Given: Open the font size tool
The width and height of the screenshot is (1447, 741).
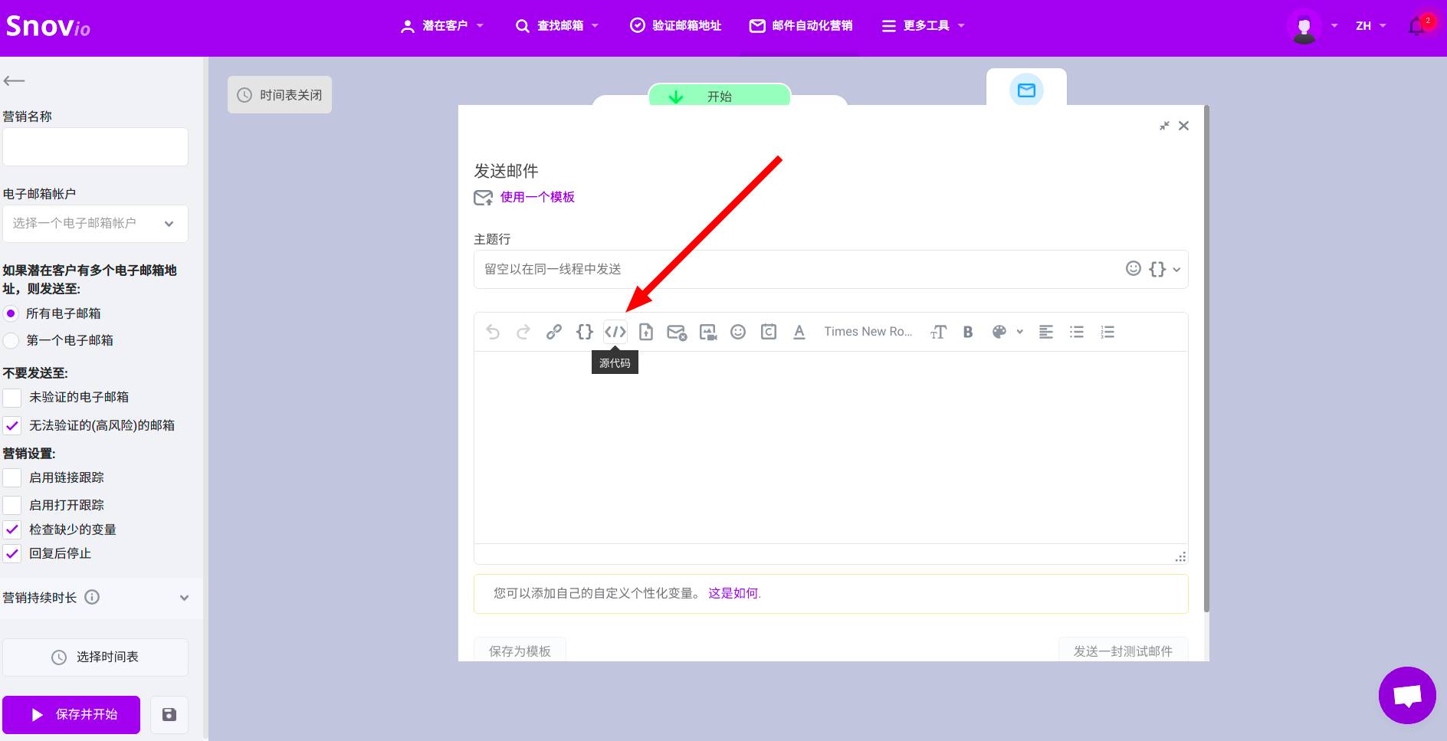Looking at the screenshot, I should tap(938, 332).
